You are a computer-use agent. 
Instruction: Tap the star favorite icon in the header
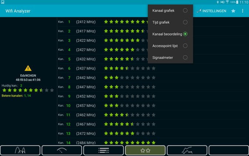(x=233, y=11)
